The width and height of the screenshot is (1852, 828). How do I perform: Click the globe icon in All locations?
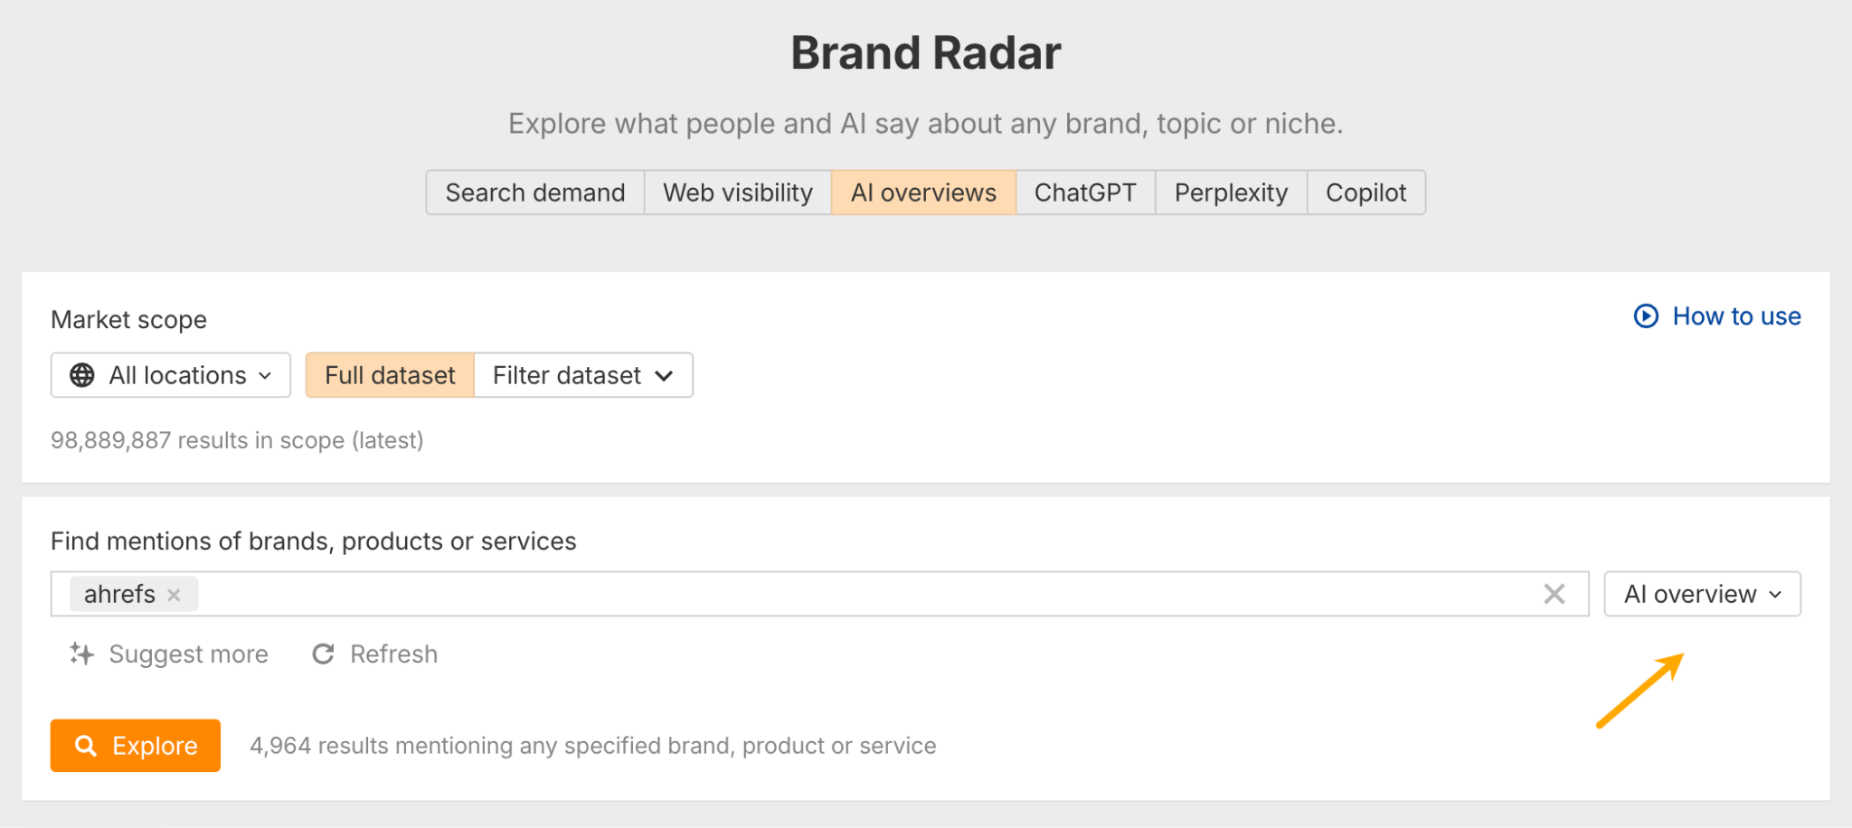click(x=84, y=374)
